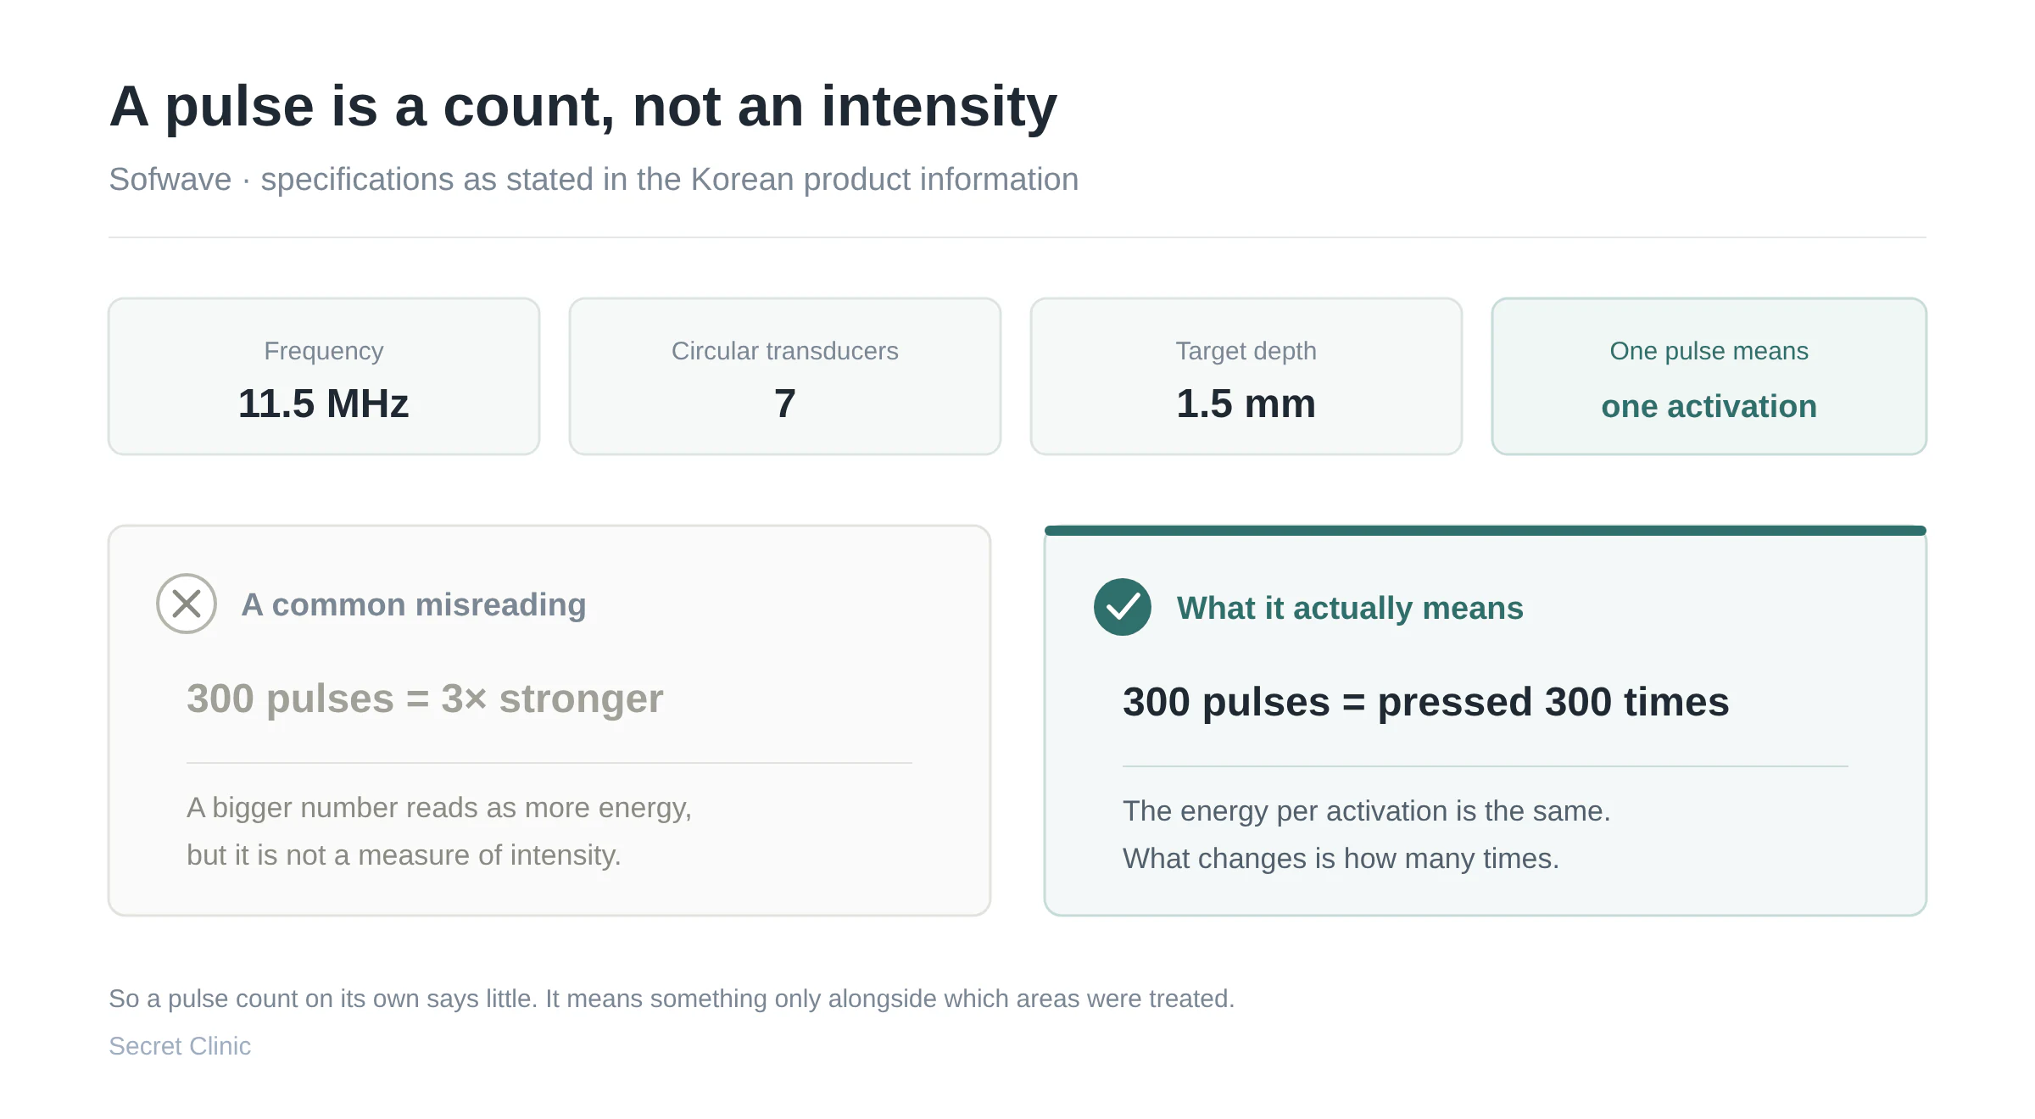The height and width of the screenshot is (1119, 2035).
Task: Click the 'Secret Clinic' credit text
Action: (180, 1046)
